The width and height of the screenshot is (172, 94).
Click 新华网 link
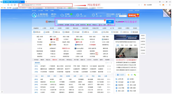[52, 28]
